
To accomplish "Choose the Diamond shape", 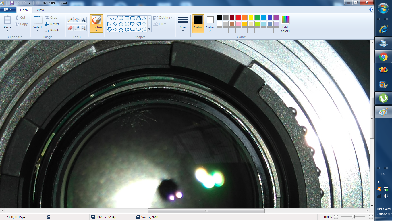I will (x=115, y=24).
